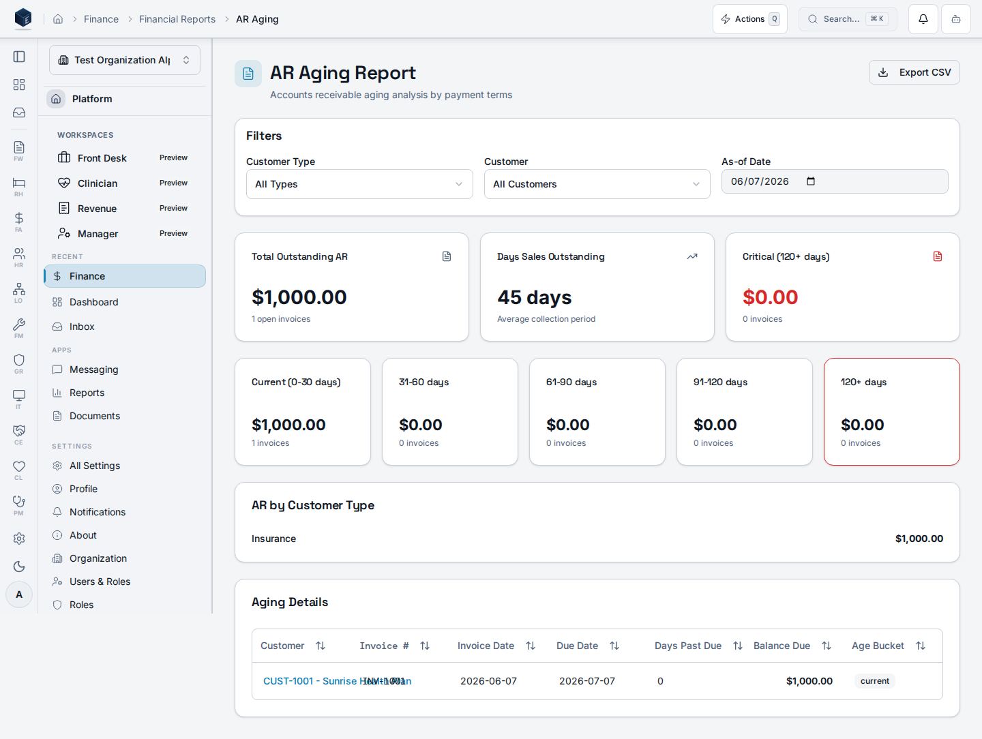
Task: Sort by Invoice # column
Action: (394, 646)
